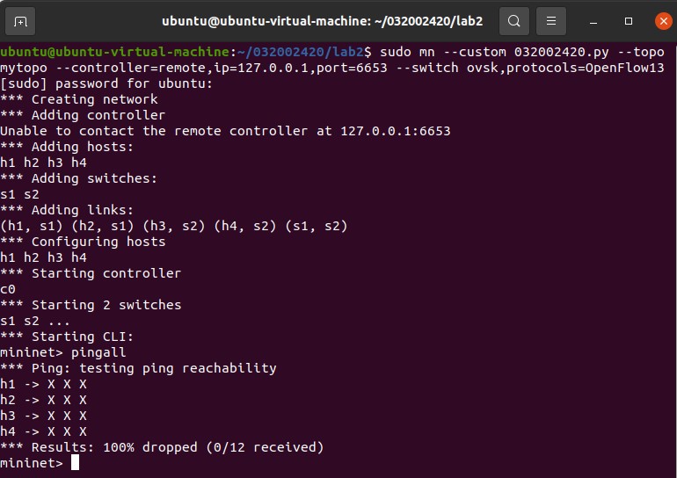
Task: Click the '*** Starting CLI:' line
Action: pyautogui.click(x=67, y=337)
